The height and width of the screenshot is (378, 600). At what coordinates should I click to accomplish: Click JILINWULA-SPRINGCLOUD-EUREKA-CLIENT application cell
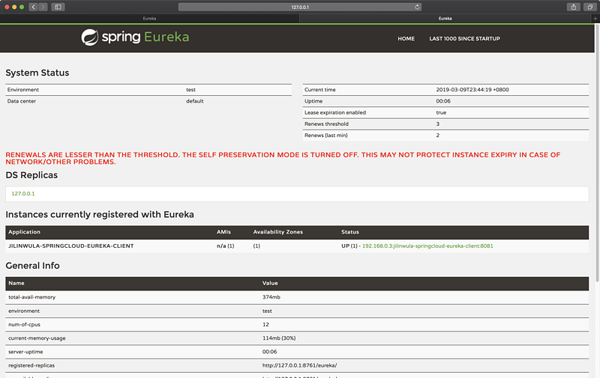point(71,246)
